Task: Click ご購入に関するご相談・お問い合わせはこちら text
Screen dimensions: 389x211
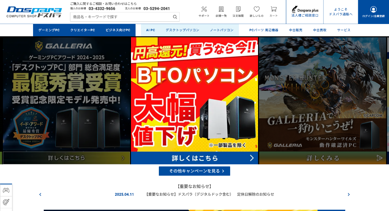Action: pyautogui.click(x=103, y=4)
